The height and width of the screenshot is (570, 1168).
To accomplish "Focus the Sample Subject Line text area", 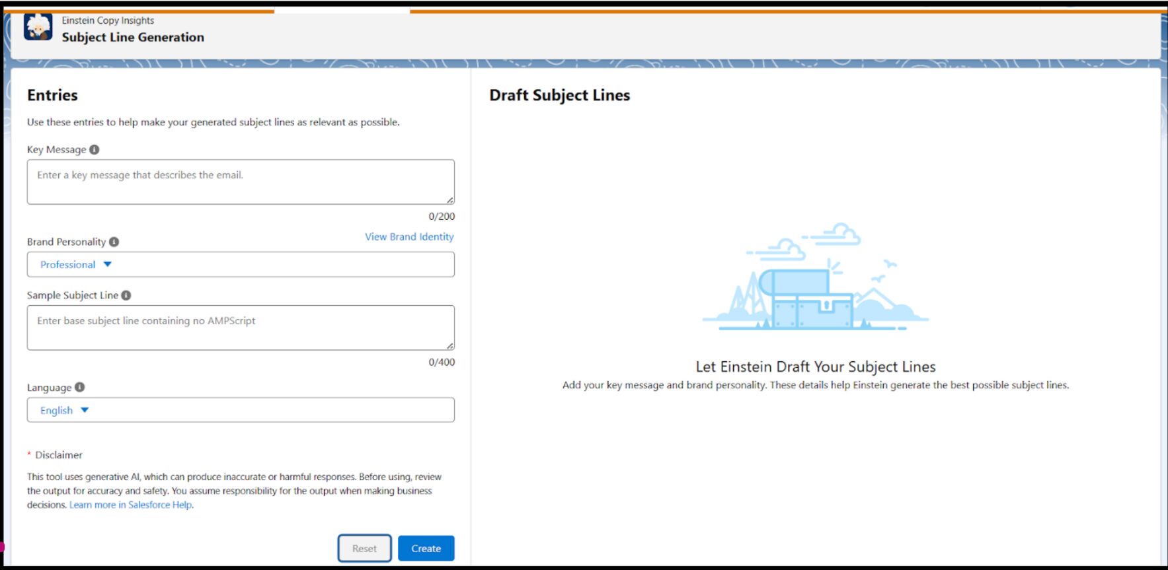I will 241,328.
